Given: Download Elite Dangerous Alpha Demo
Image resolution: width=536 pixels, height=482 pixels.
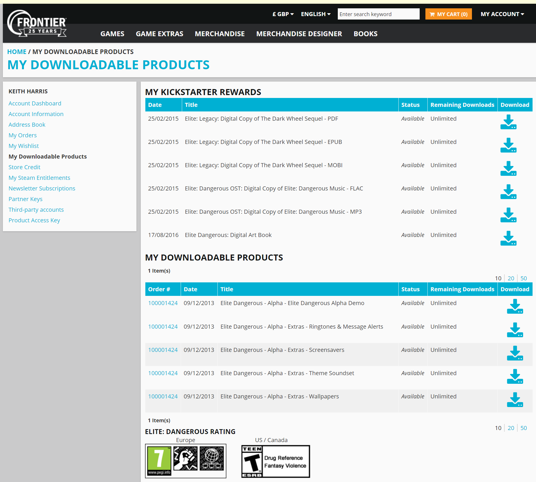Looking at the screenshot, I should 515,306.
